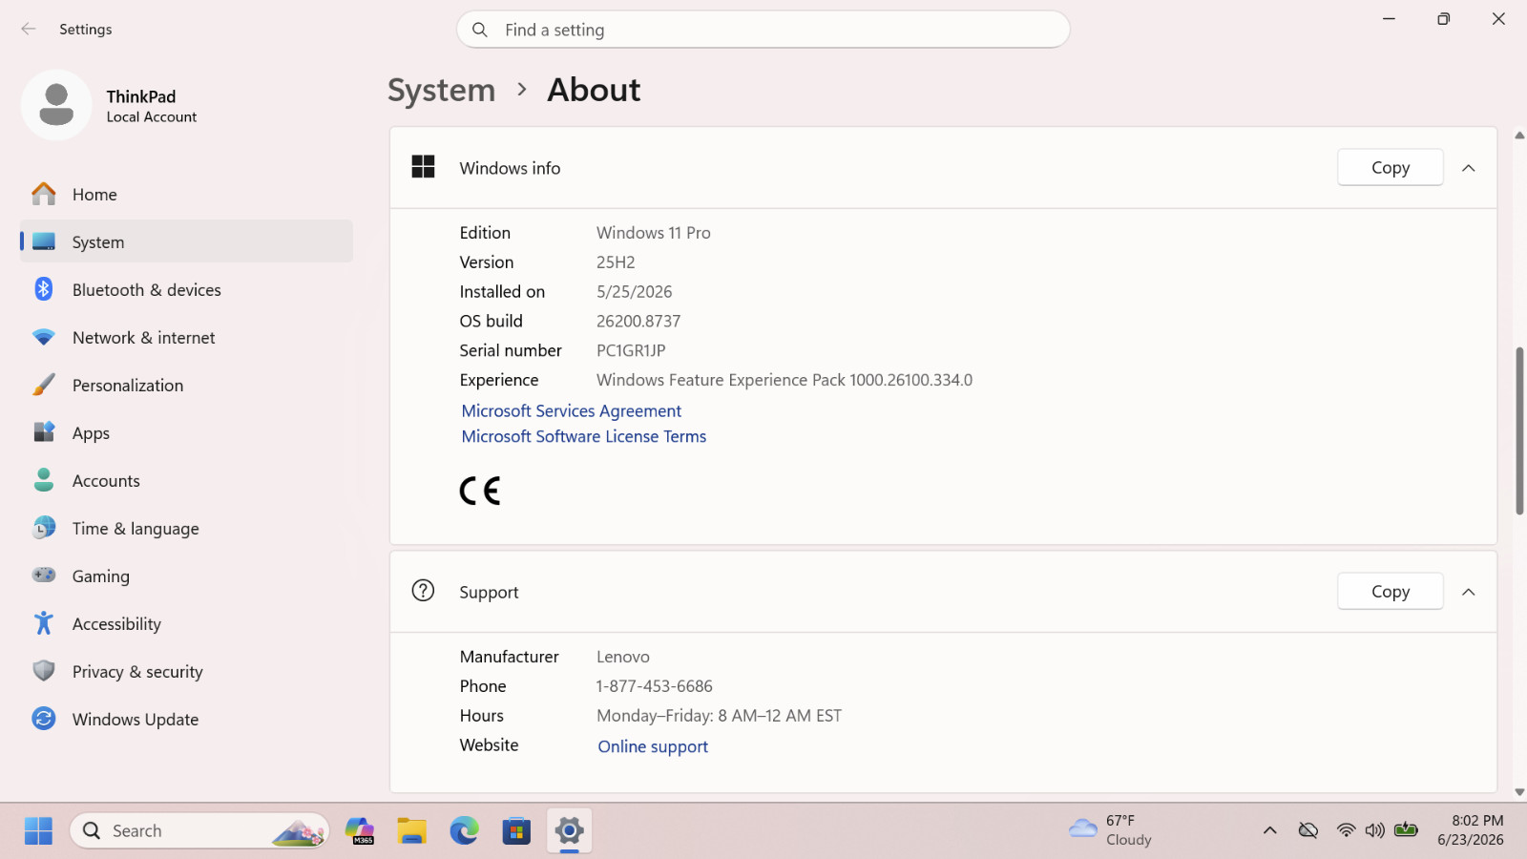The height and width of the screenshot is (859, 1527).
Task: Open Microsoft Services Agreement link
Action: click(571, 410)
